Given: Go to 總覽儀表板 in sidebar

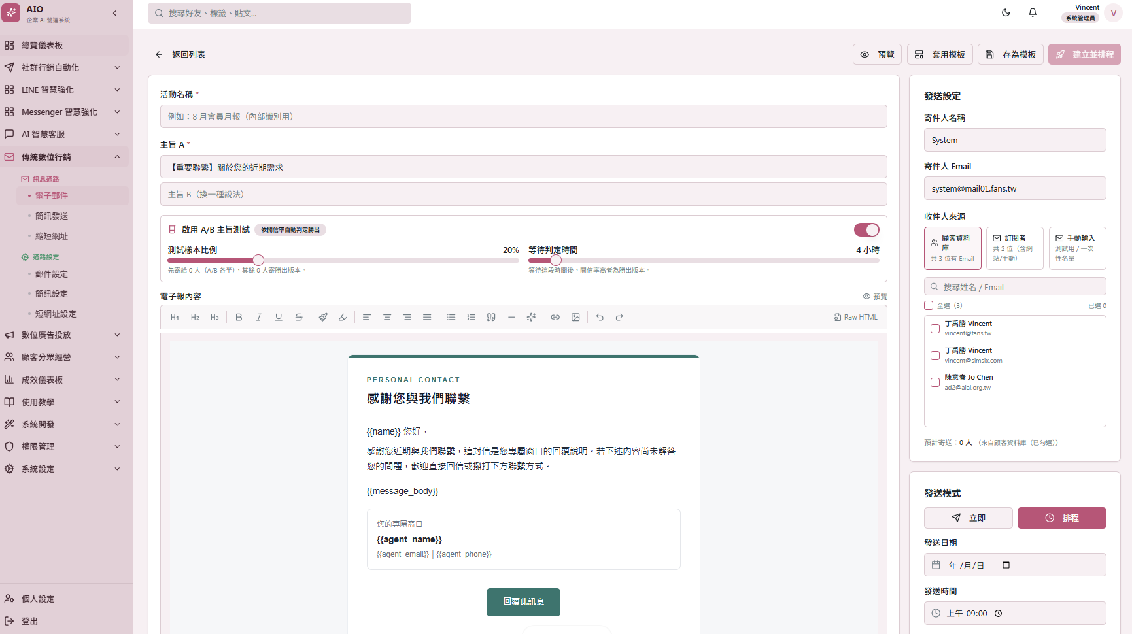Looking at the screenshot, I should point(64,45).
